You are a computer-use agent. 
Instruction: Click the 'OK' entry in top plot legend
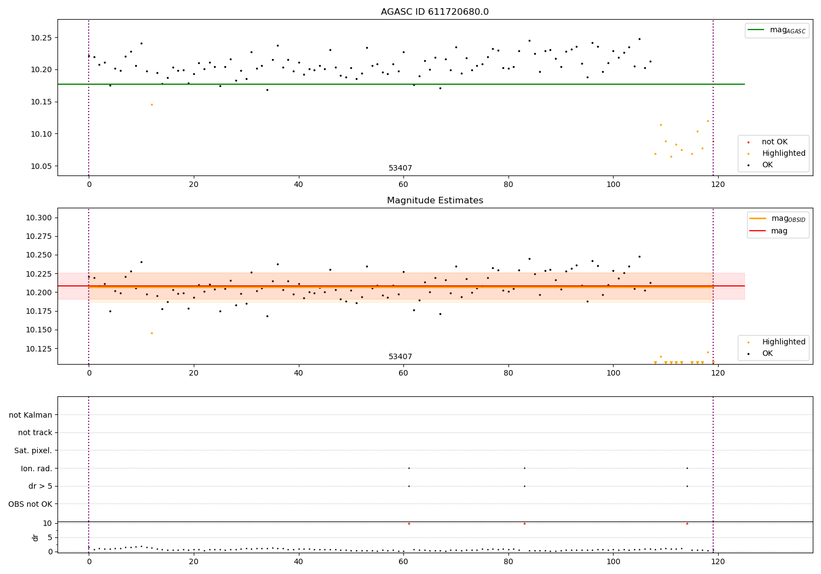pos(761,165)
